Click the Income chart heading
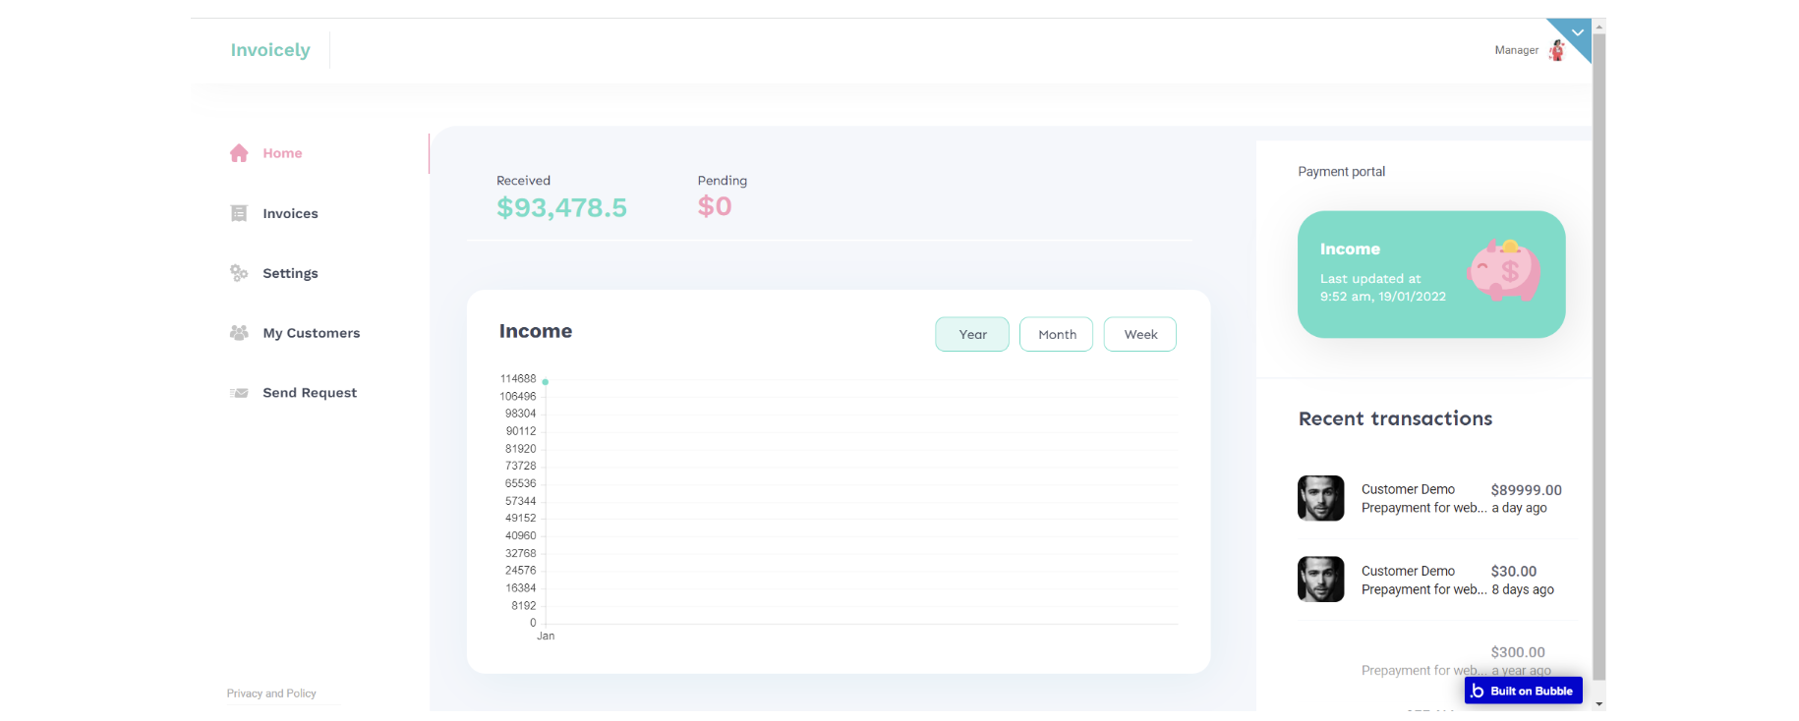 point(536,331)
